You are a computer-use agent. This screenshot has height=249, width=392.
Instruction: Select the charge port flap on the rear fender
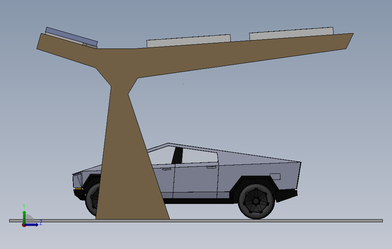275,176
